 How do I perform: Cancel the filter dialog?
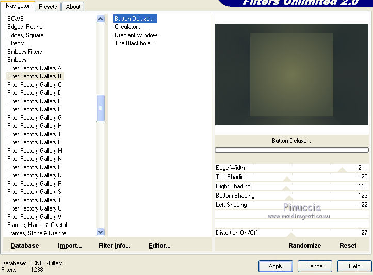click(315, 266)
